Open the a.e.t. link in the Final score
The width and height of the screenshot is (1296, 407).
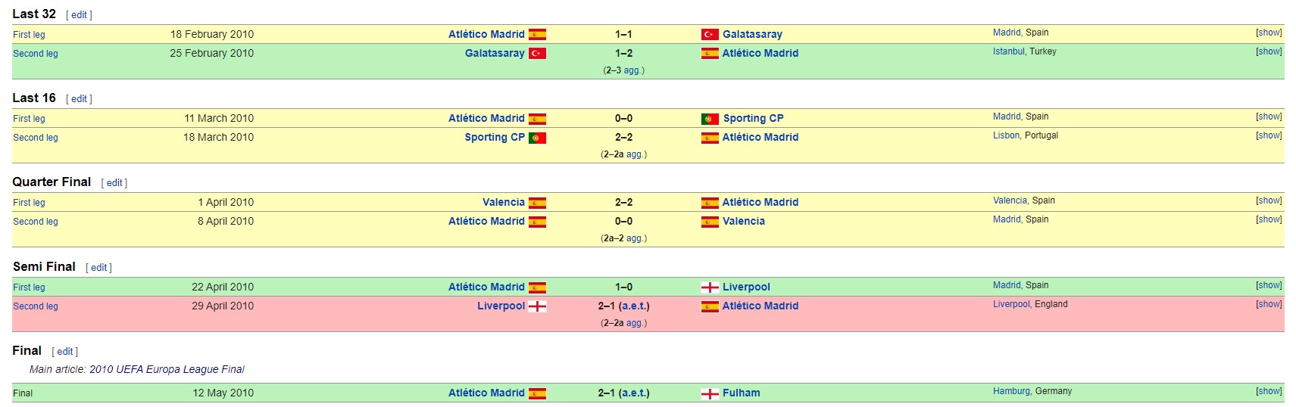(634, 393)
